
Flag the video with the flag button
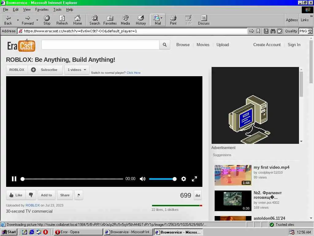79,195
